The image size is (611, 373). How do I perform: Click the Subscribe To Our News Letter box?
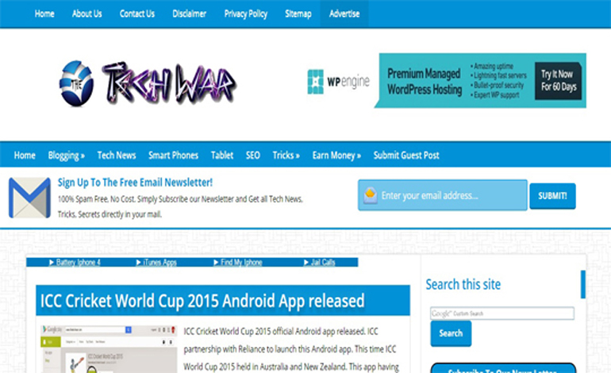(503, 368)
